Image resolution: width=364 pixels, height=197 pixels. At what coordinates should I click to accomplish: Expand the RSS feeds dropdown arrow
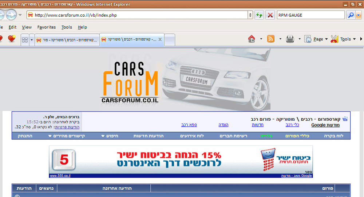(280, 39)
